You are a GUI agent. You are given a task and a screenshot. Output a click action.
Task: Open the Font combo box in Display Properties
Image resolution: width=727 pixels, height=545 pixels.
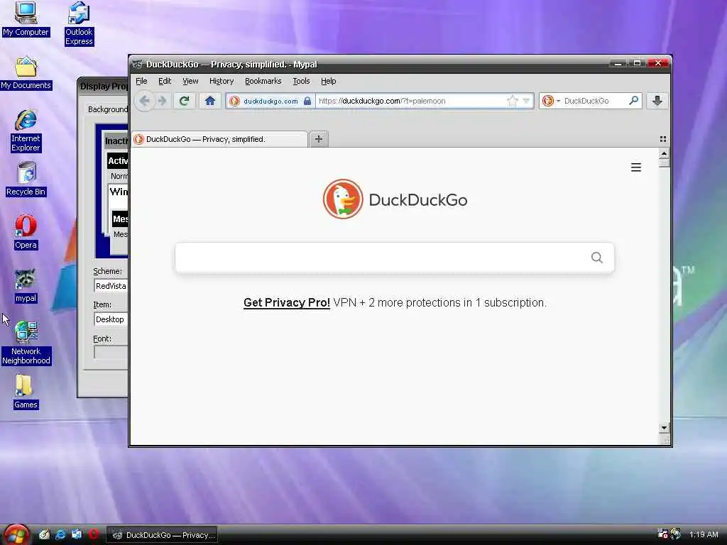click(111, 352)
